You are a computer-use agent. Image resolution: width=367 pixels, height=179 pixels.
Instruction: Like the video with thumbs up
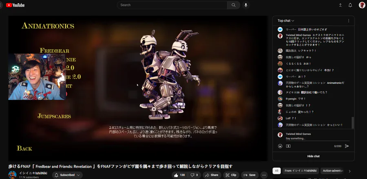(179, 175)
